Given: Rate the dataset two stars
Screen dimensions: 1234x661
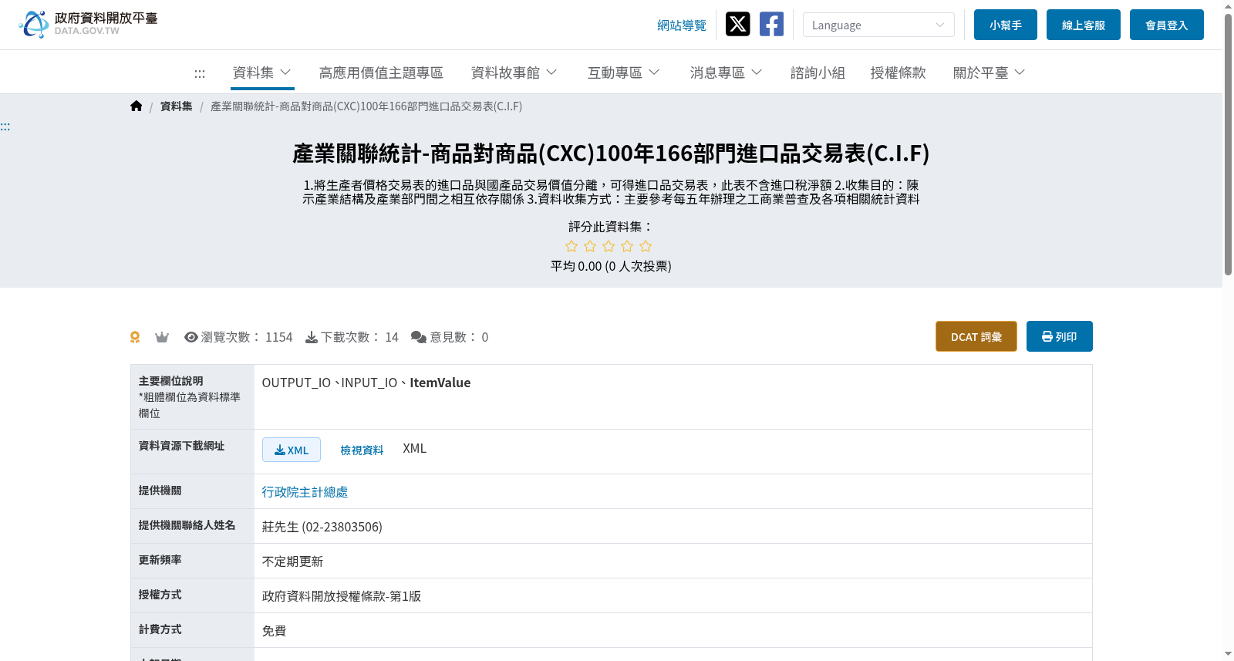Looking at the screenshot, I should 590,246.
